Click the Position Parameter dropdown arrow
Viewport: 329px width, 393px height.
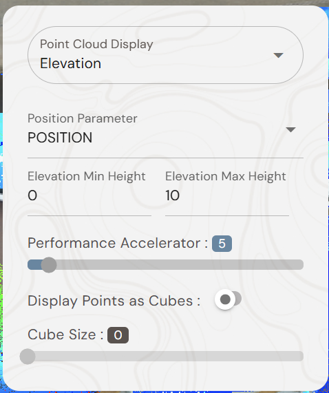290,129
